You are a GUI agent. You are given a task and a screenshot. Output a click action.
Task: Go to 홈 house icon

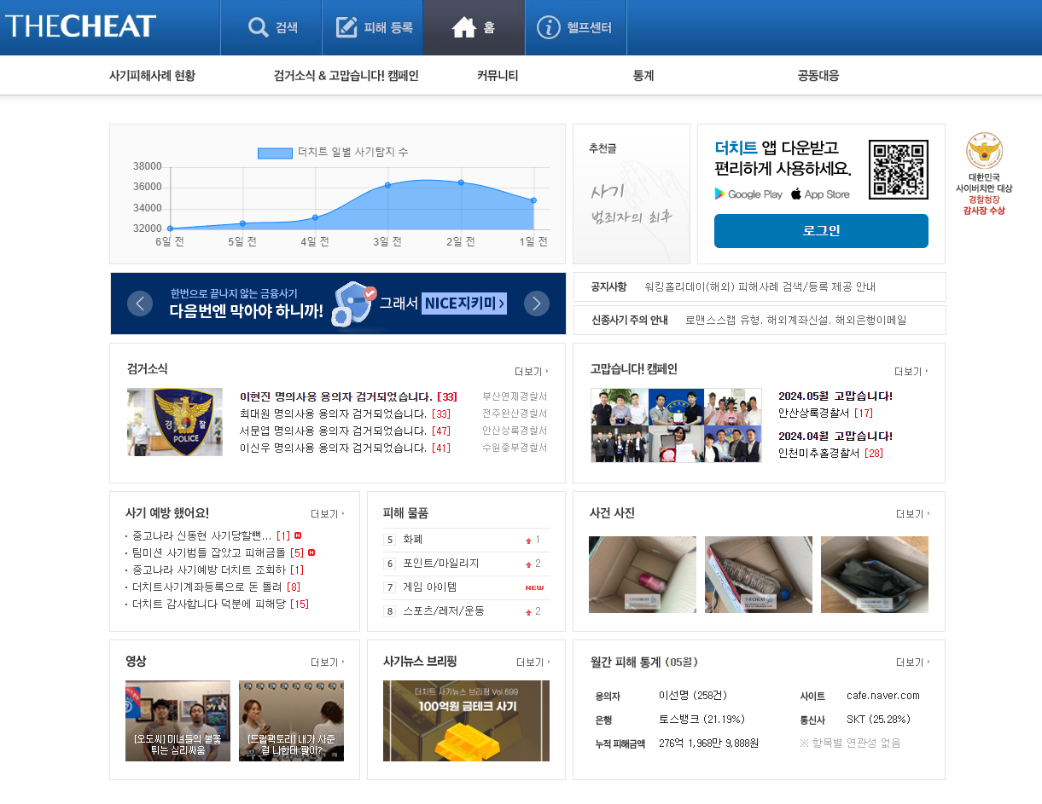[x=463, y=27]
